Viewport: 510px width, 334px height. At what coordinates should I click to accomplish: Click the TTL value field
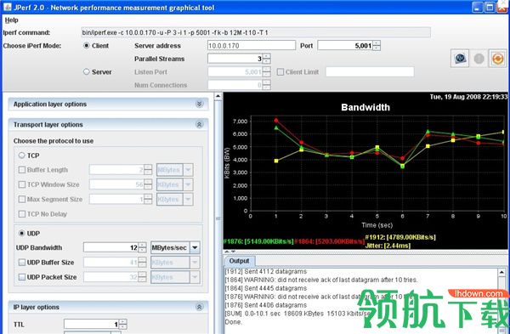pyautogui.click(x=92, y=325)
